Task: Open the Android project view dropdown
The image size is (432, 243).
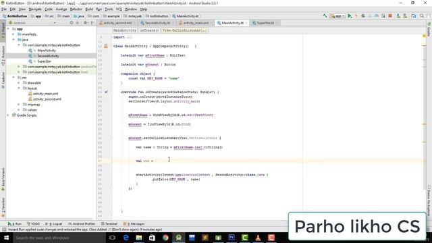Action: pos(32,23)
